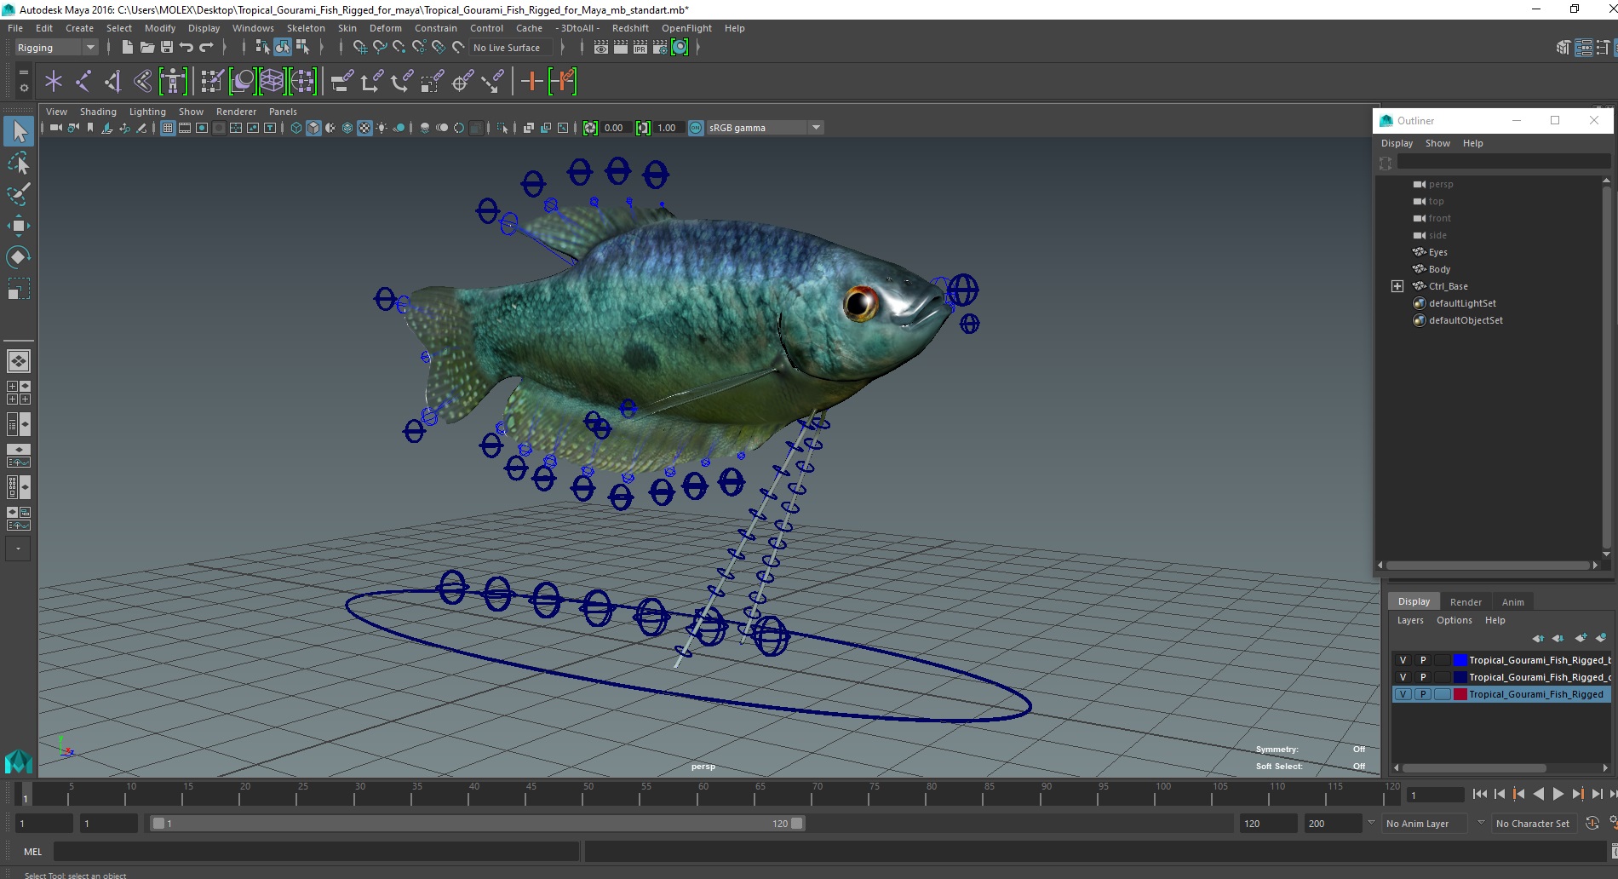
Task: Toggle visibility V of the Tropical_Gourami_Fish_Rigged red layer
Action: click(1403, 694)
